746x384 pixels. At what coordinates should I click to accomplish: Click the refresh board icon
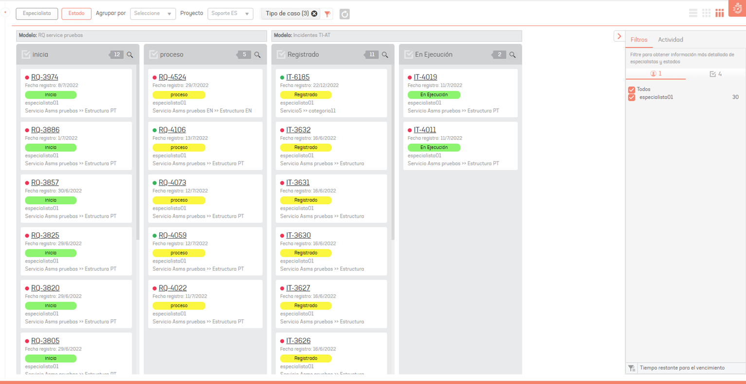tap(345, 14)
